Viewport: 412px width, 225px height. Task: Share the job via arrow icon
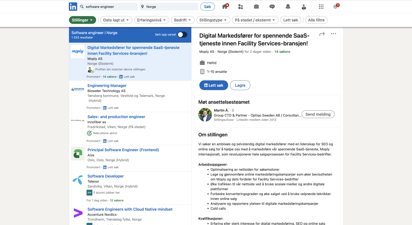(x=322, y=34)
